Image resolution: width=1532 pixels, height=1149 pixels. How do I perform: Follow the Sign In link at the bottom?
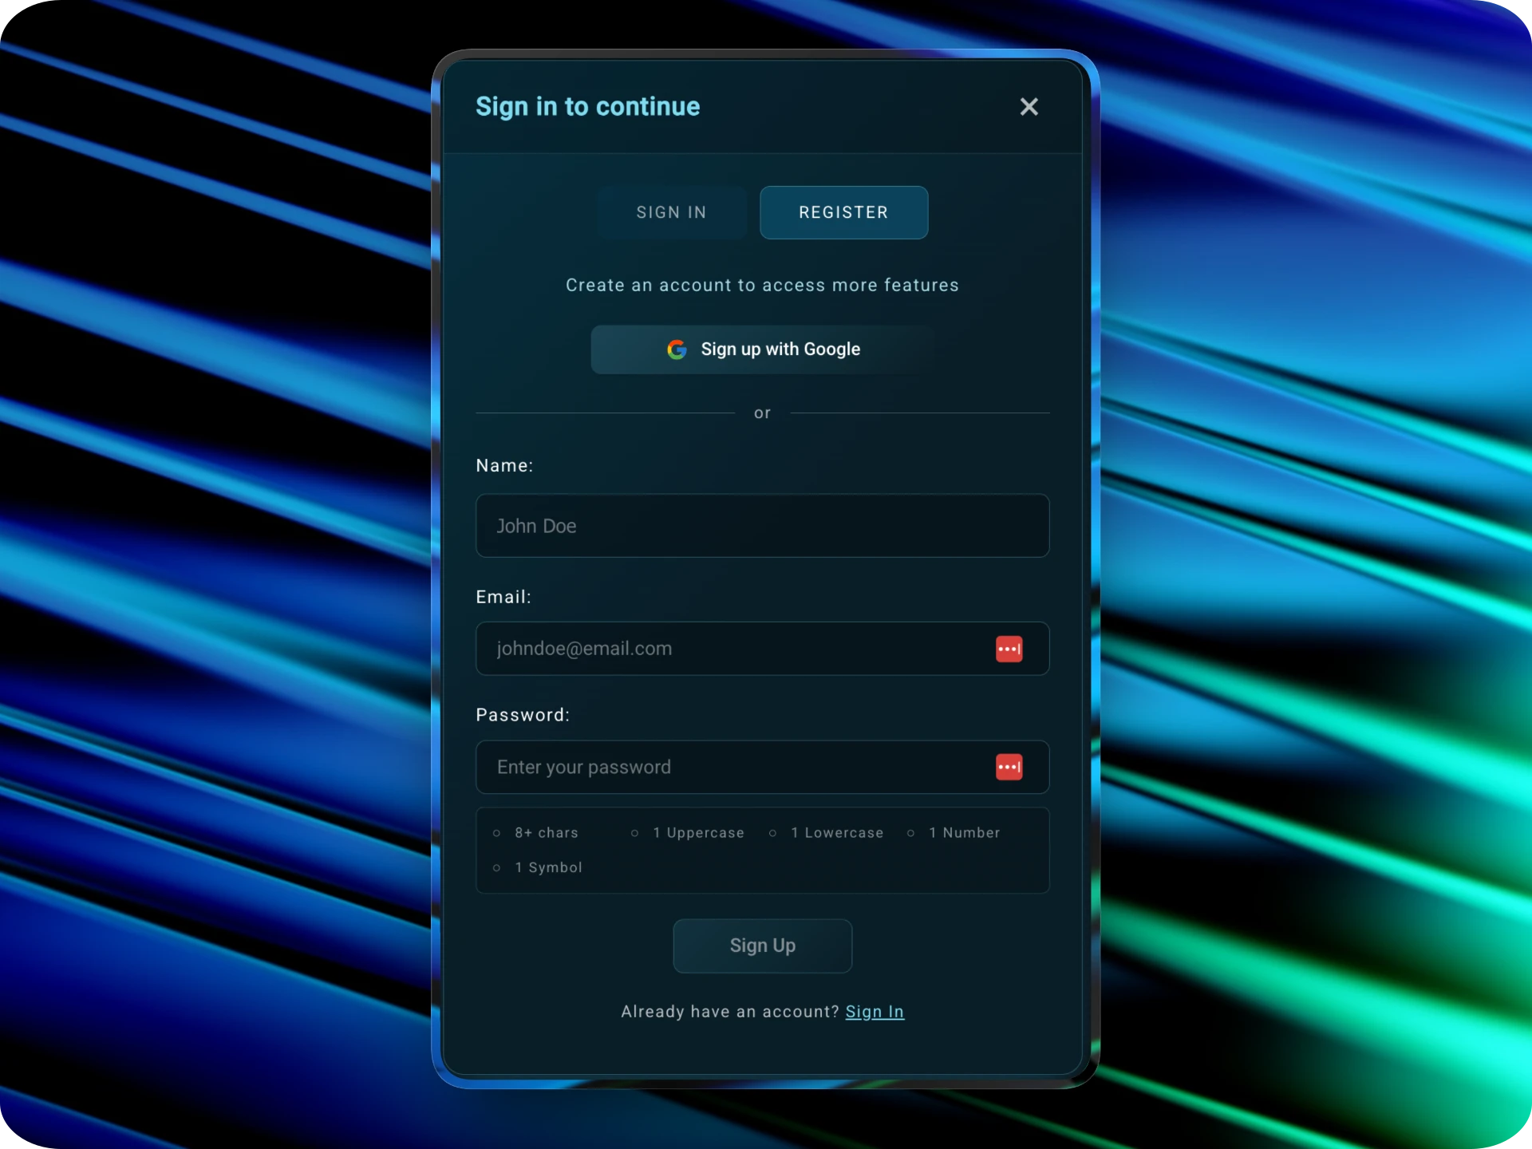point(875,1012)
